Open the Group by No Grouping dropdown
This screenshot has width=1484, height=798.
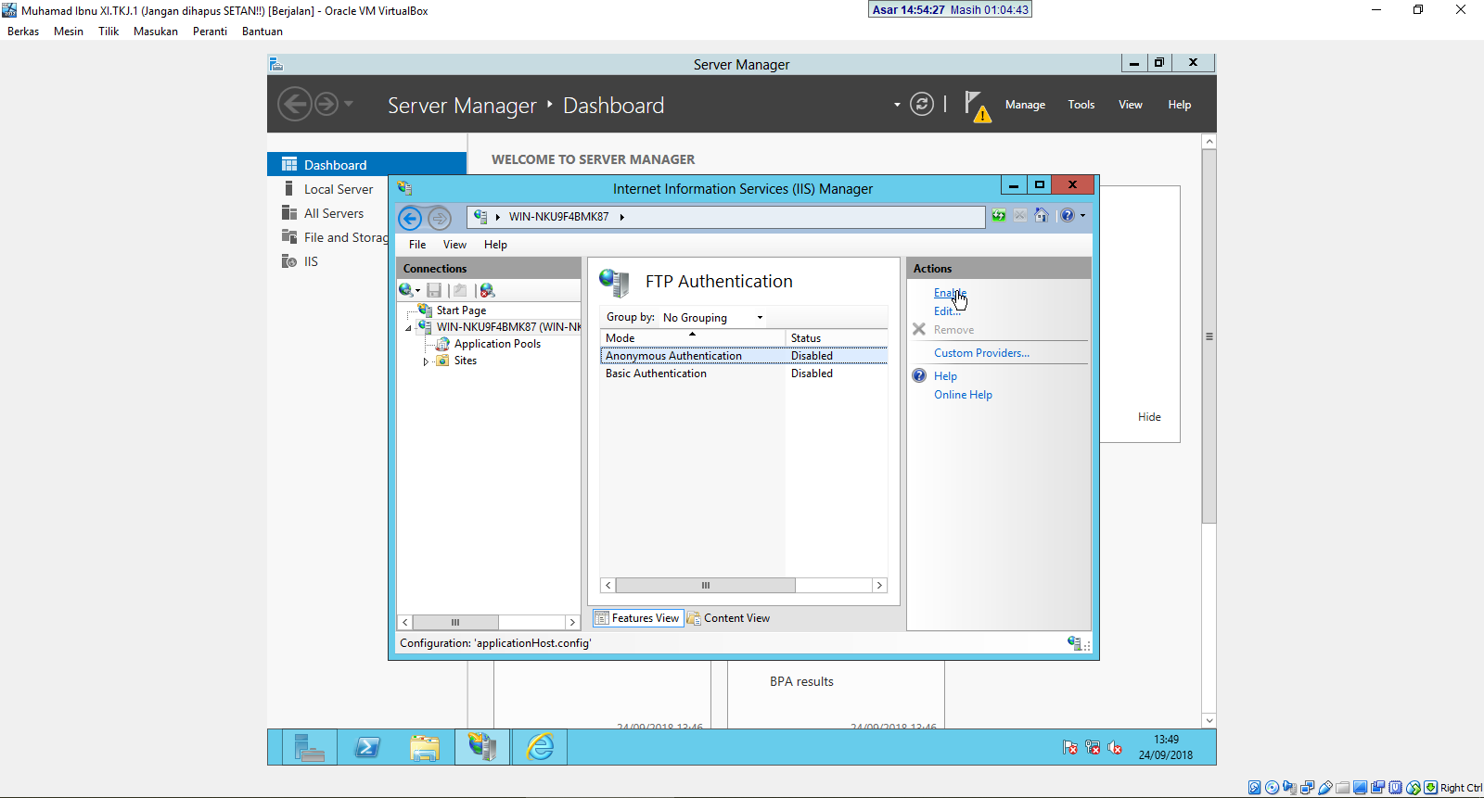[x=712, y=317]
